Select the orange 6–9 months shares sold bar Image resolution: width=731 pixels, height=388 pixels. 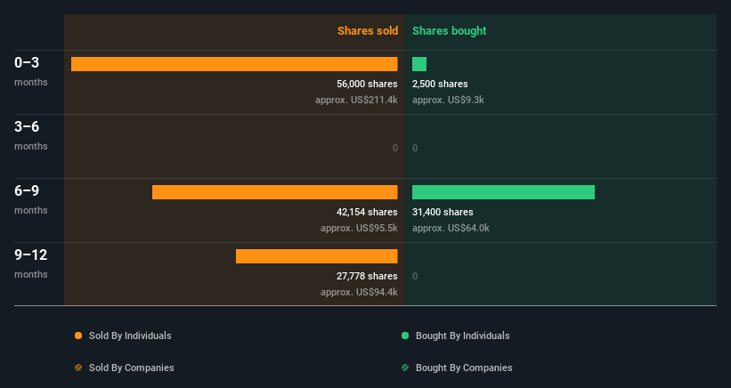tap(274, 192)
